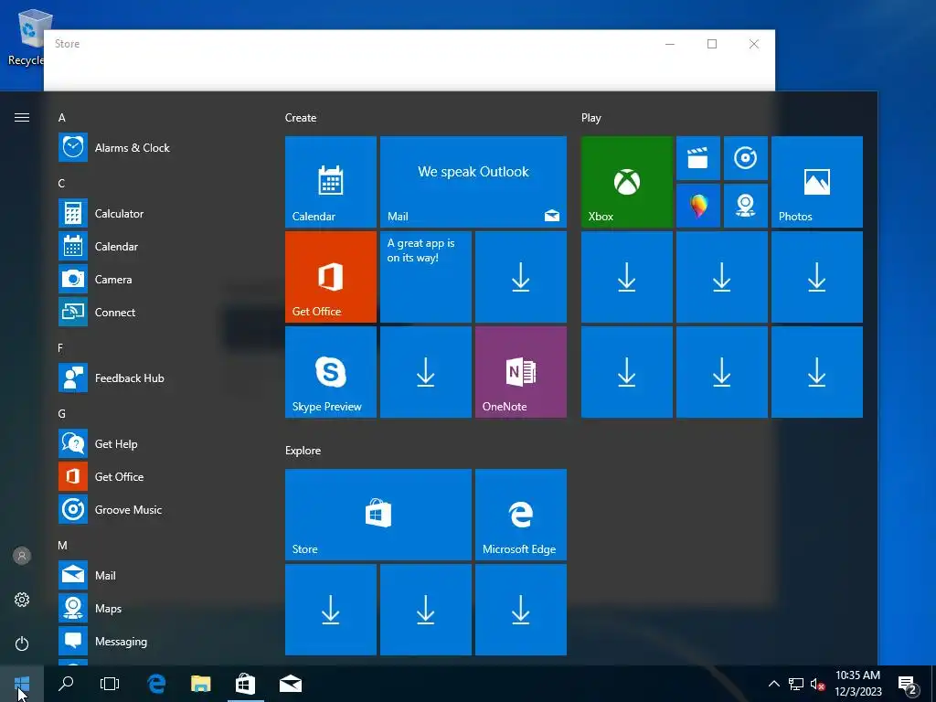This screenshot has height=702, width=936.
Task: Click the Calendar tile under Create
Action: (x=331, y=182)
